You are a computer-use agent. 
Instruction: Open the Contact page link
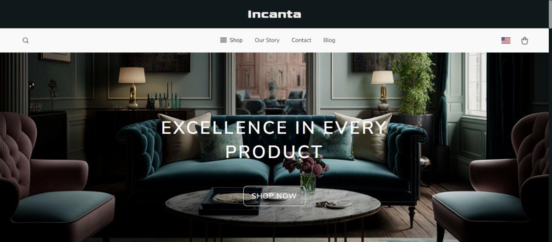[x=301, y=40]
